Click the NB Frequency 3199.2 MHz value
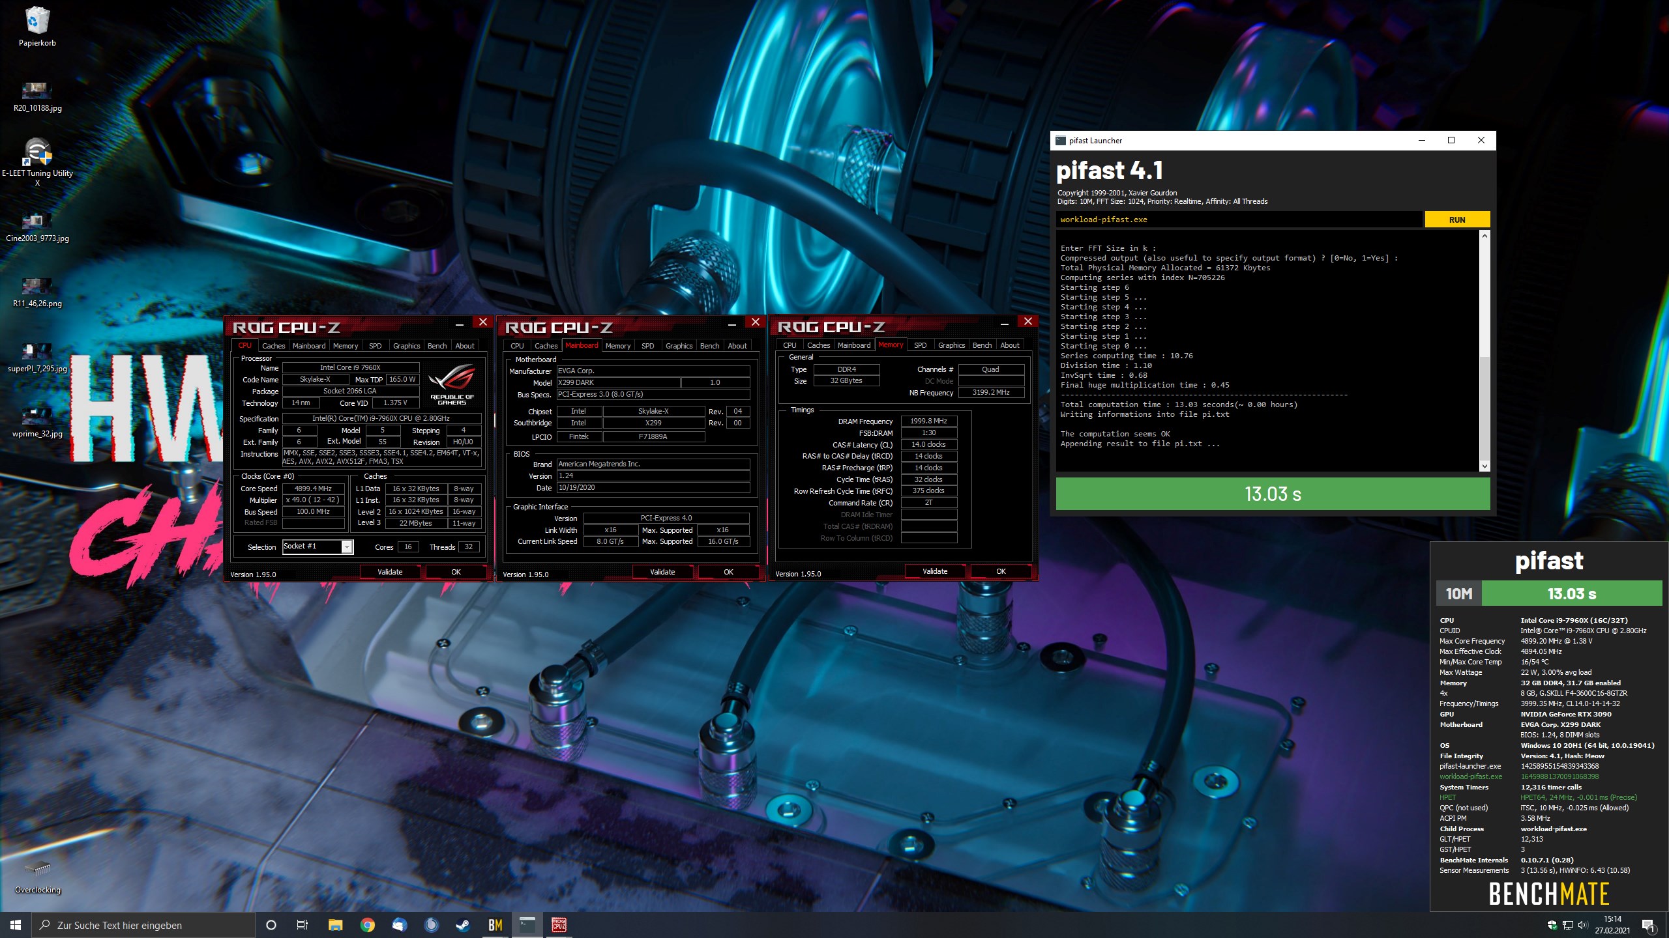 [x=990, y=393]
